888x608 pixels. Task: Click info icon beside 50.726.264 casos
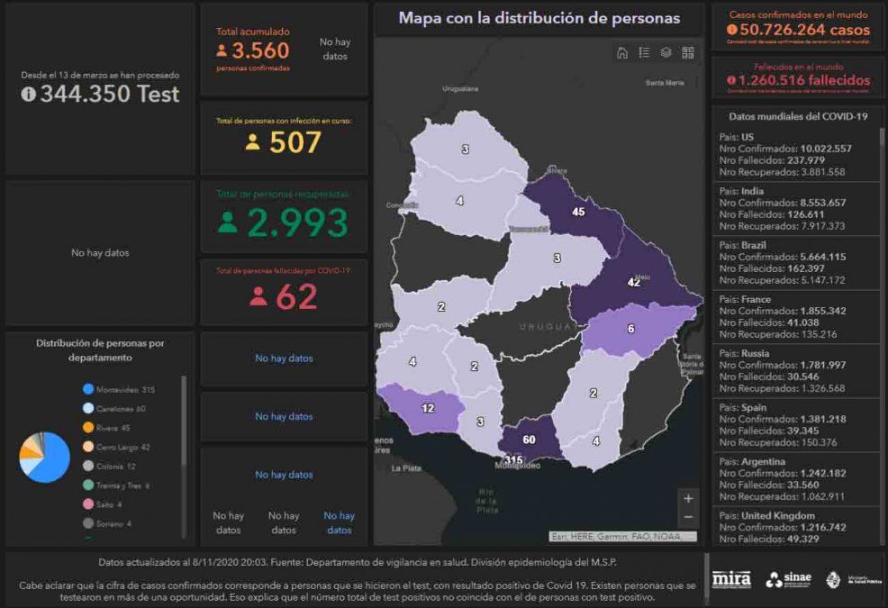(732, 30)
